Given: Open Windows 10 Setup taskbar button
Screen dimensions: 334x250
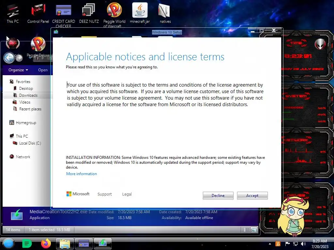Looking at the screenshot, I should click(103, 243).
